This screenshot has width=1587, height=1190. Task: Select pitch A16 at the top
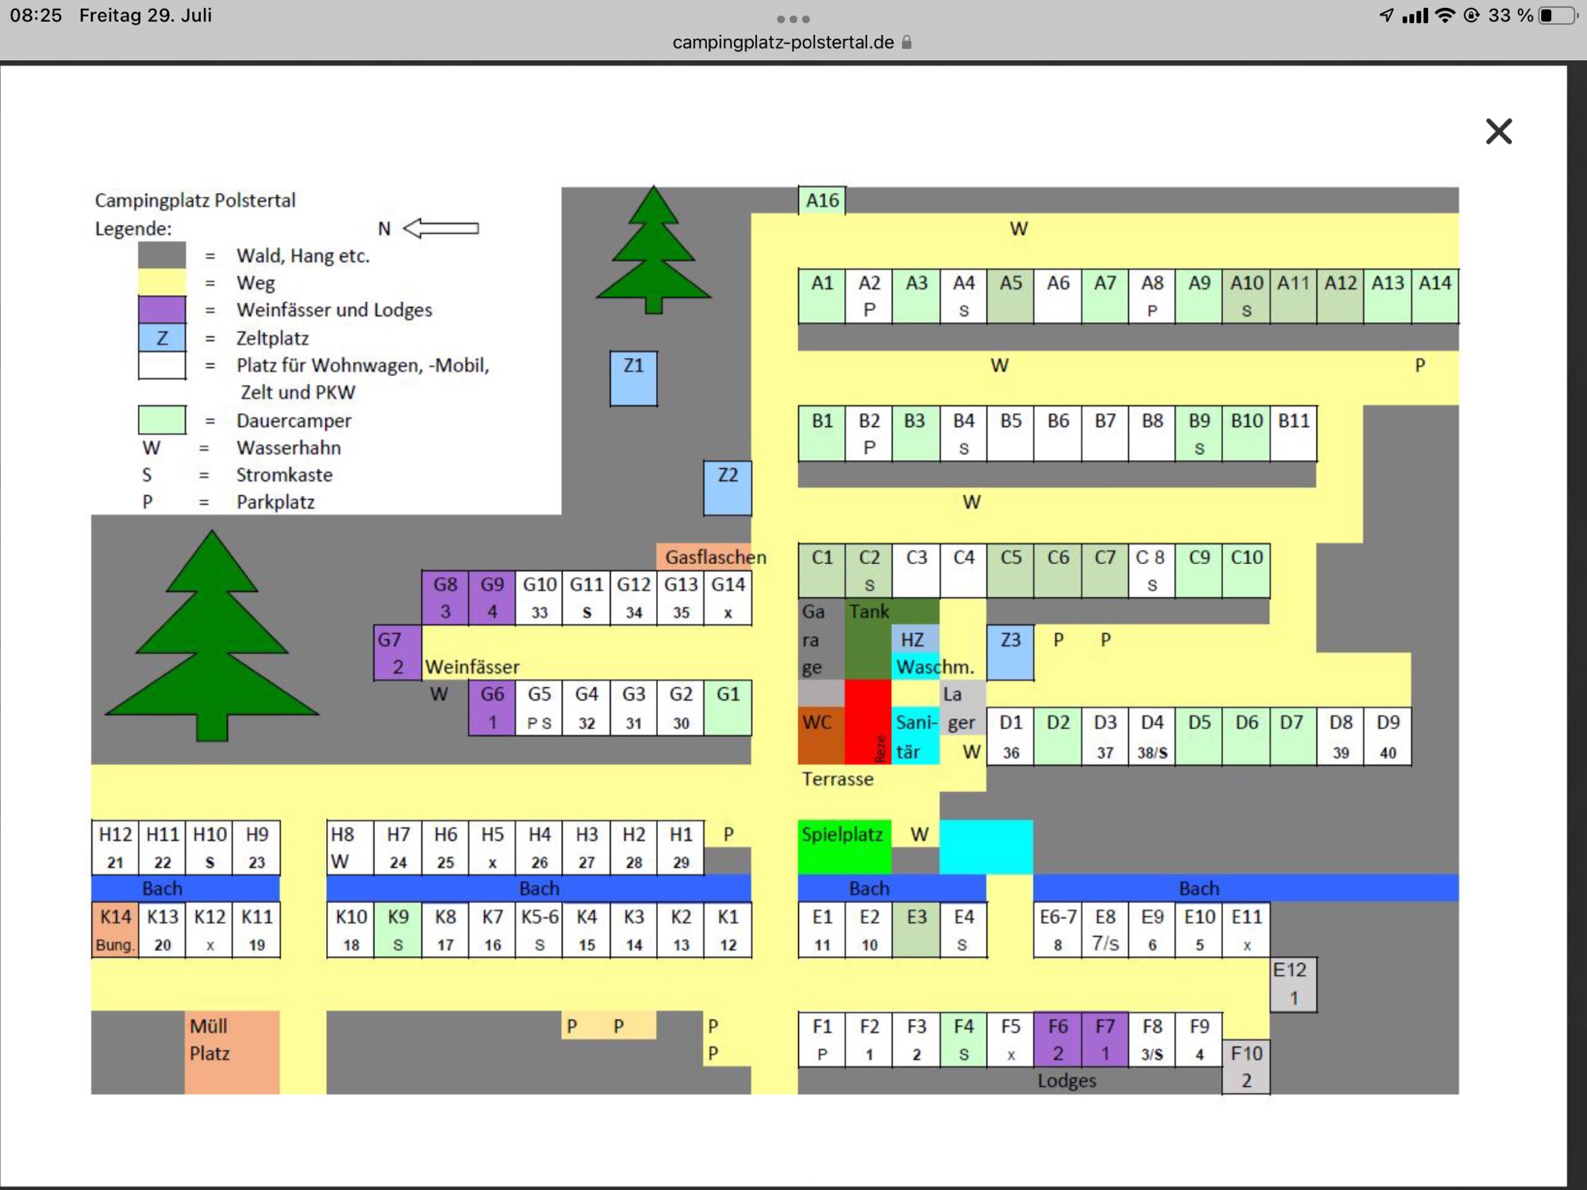click(821, 201)
